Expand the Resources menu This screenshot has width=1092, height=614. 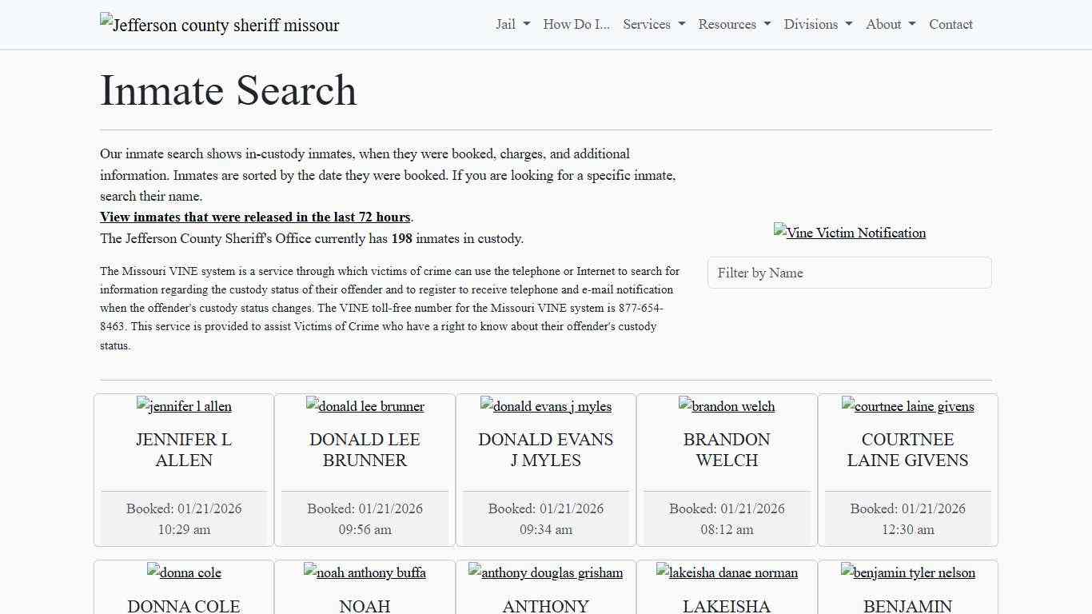click(x=733, y=24)
